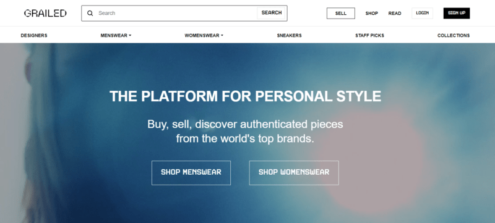Open Staff Picks section
495x223 pixels.
[x=369, y=36]
